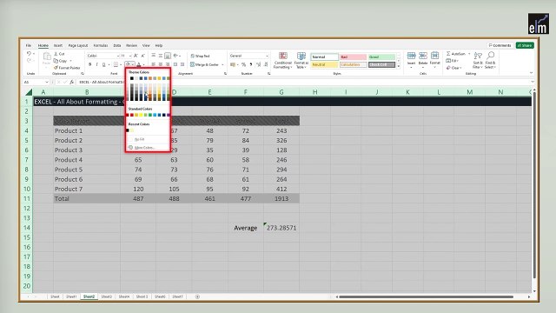Click the Percent Style icon
Image resolution: width=556 pixels, height=313 pixels.
(x=243, y=64)
